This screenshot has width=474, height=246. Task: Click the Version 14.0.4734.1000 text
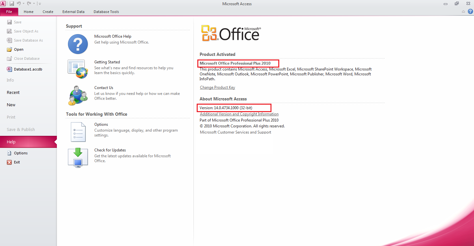[x=226, y=108]
